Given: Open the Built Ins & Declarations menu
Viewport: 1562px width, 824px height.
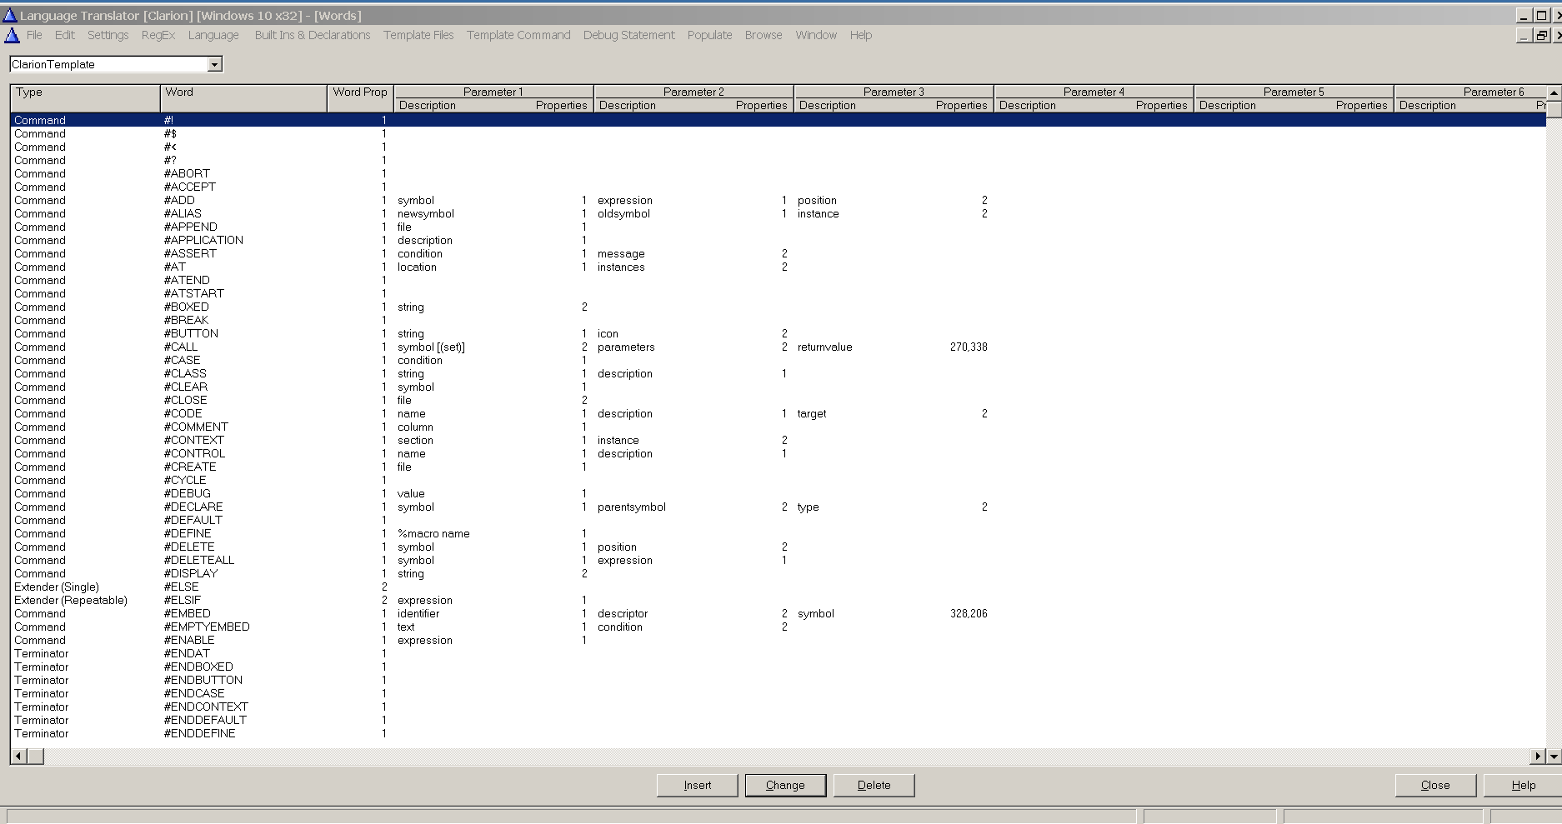Looking at the screenshot, I should 312,35.
